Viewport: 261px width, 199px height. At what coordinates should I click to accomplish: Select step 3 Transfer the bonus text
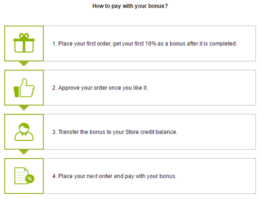115,132
